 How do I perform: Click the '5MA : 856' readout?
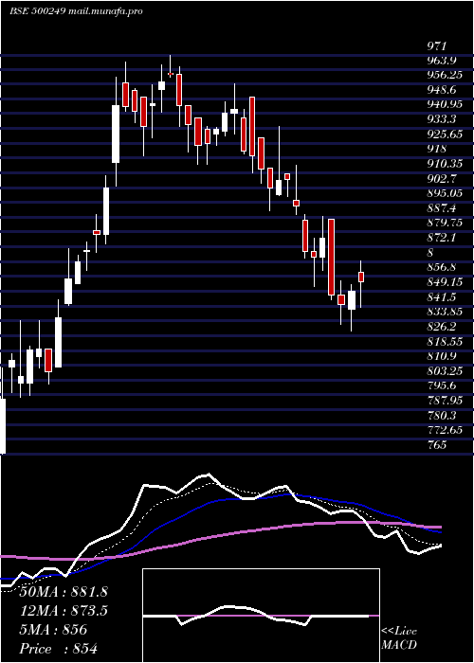[x=53, y=630]
